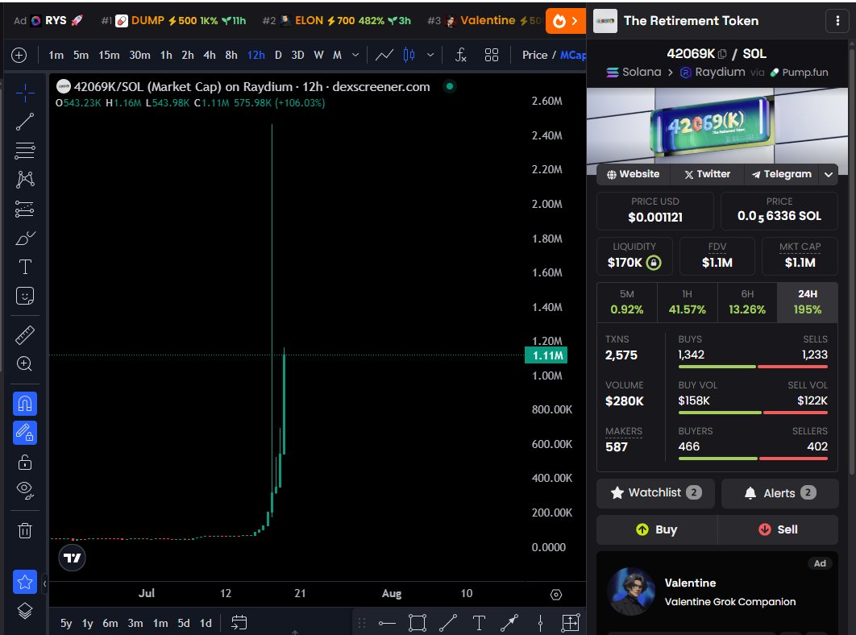Viewport: 856px width, 635px height.
Task: Open the go-to-date calendar icon
Action: tap(239, 622)
